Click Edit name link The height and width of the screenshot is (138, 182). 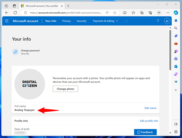coord(151,108)
